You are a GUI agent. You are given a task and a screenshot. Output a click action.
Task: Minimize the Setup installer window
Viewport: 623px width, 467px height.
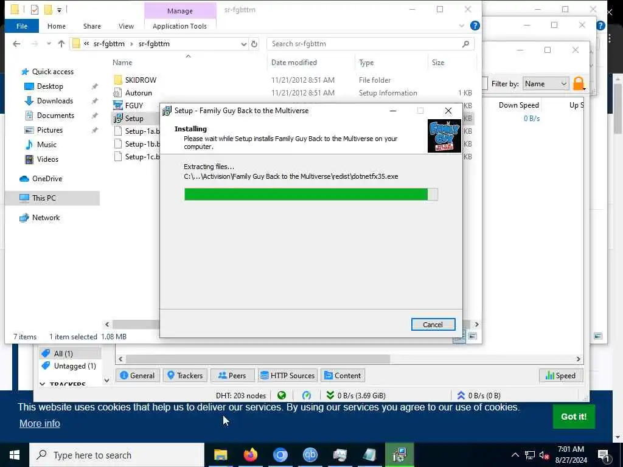click(393, 111)
